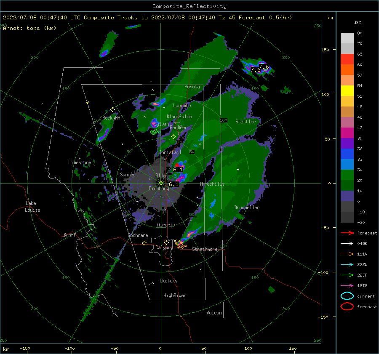
Task: Click the cyan 27ZW arrow icon
Action: coord(347,265)
